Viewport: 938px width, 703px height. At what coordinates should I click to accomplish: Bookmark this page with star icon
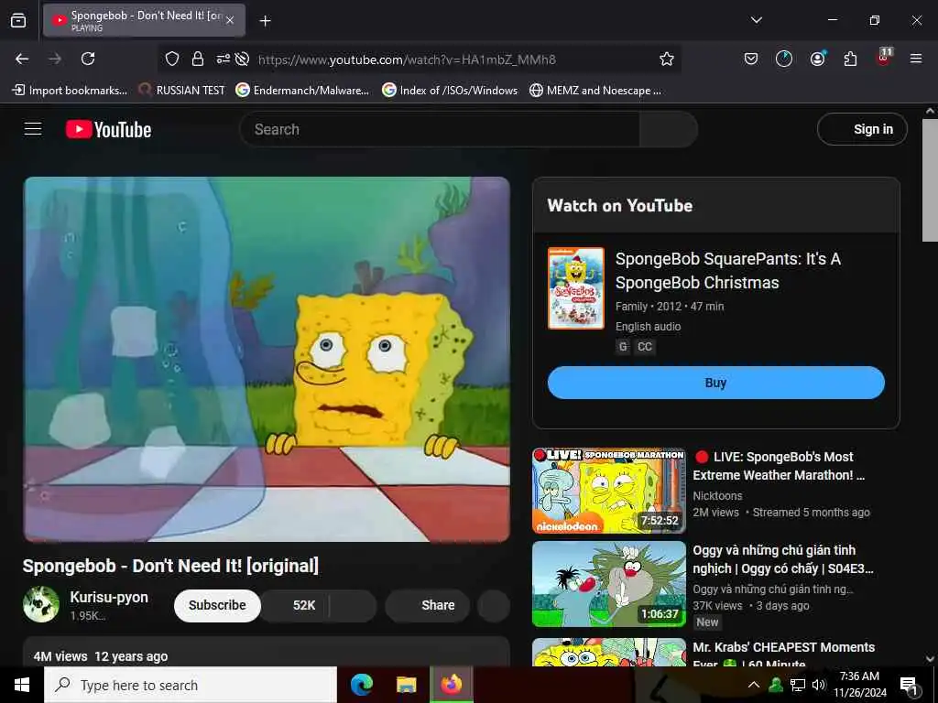(667, 59)
